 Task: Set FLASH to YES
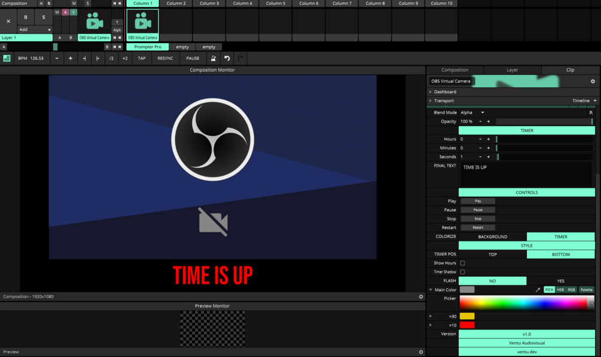click(561, 280)
